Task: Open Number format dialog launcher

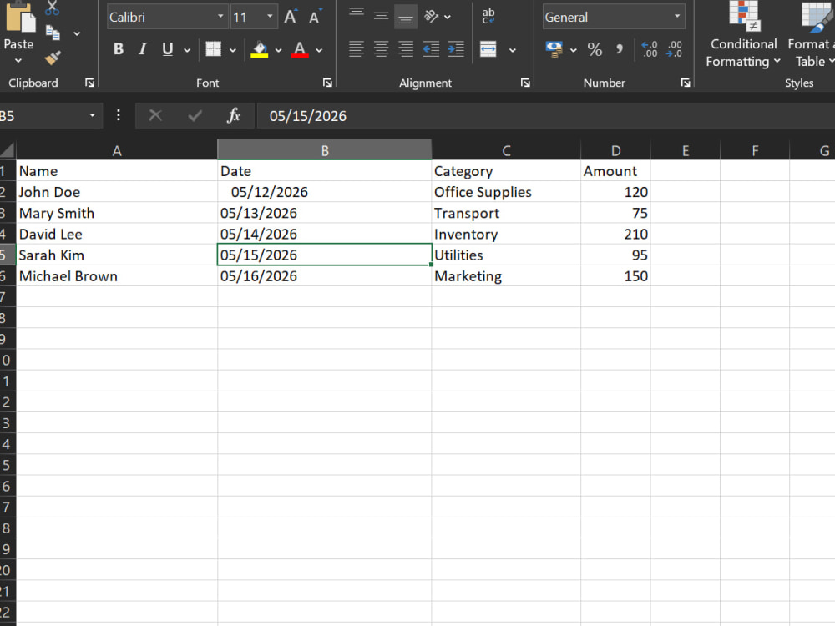Action: point(686,83)
